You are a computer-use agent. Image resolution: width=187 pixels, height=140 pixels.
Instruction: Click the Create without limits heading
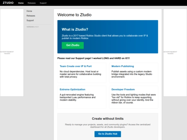pos(108,119)
